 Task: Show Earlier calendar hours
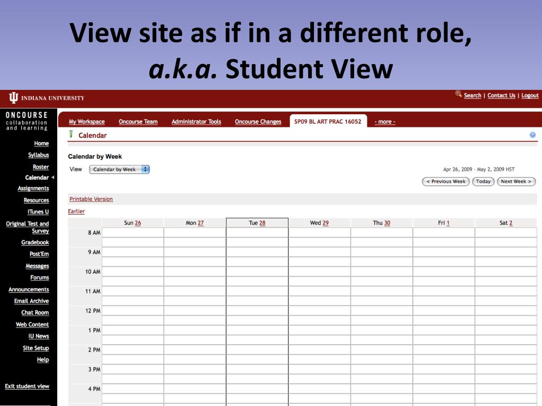pos(76,211)
